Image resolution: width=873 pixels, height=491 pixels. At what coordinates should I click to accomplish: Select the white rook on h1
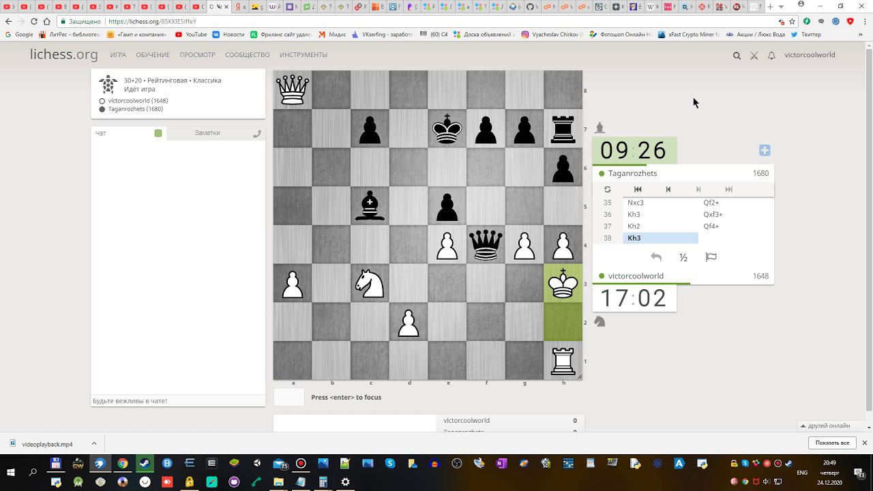click(563, 360)
